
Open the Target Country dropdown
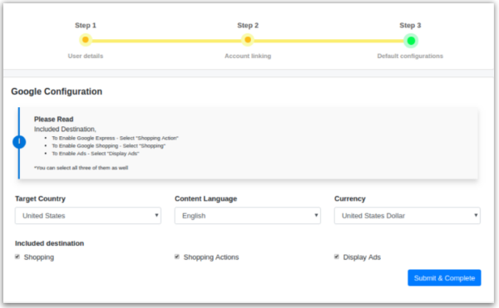click(88, 216)
